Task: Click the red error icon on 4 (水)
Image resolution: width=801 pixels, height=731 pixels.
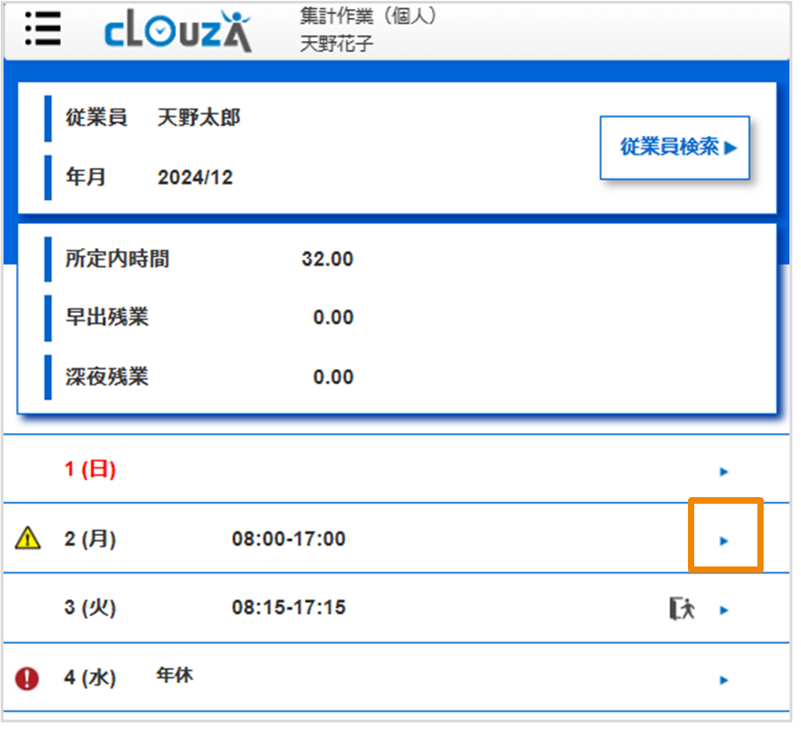Action: click(28, 679)
